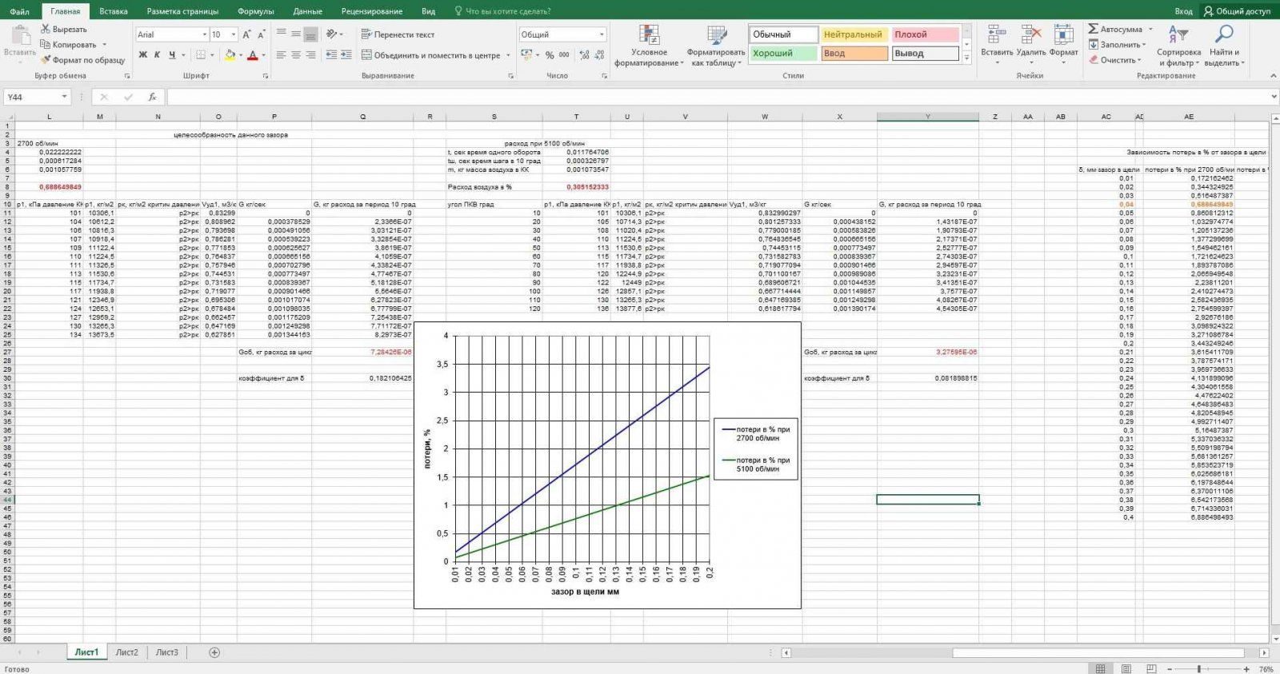Click the fill color bucket icon
This screenshot has width=1280, height=674.
[230, 55]
